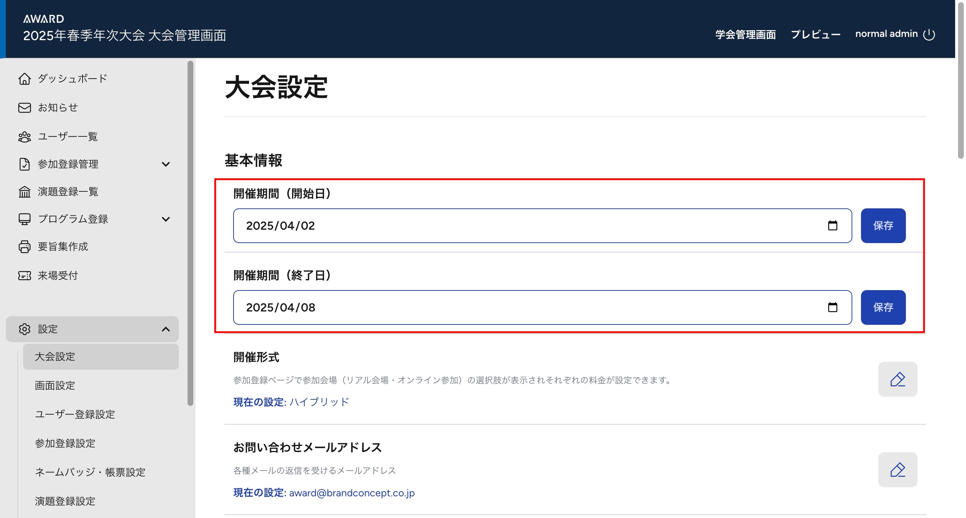This screenshot has width=966, height=518.
Task: Expand the 参加登録管理 menu chevron
Action: click(x=165, y=164)
